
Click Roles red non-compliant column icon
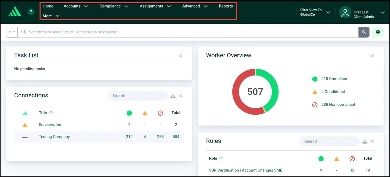[x=352, y=159]
